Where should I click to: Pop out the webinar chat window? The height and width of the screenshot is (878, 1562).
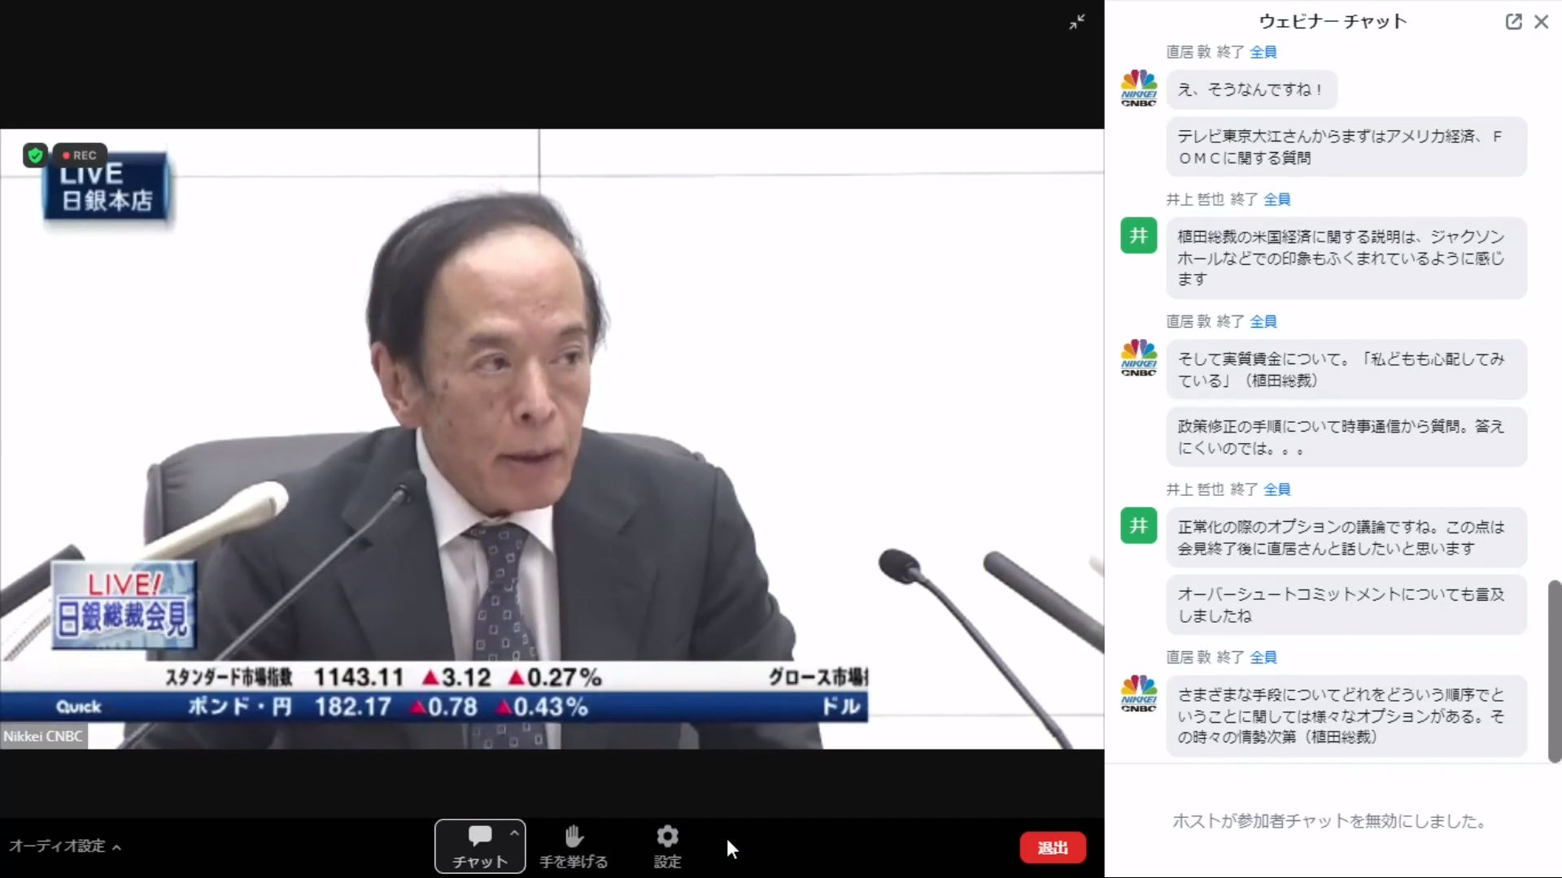[x=1513, y=22]
